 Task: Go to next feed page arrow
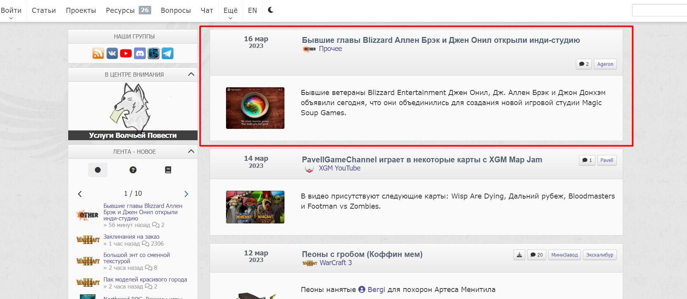186,194
